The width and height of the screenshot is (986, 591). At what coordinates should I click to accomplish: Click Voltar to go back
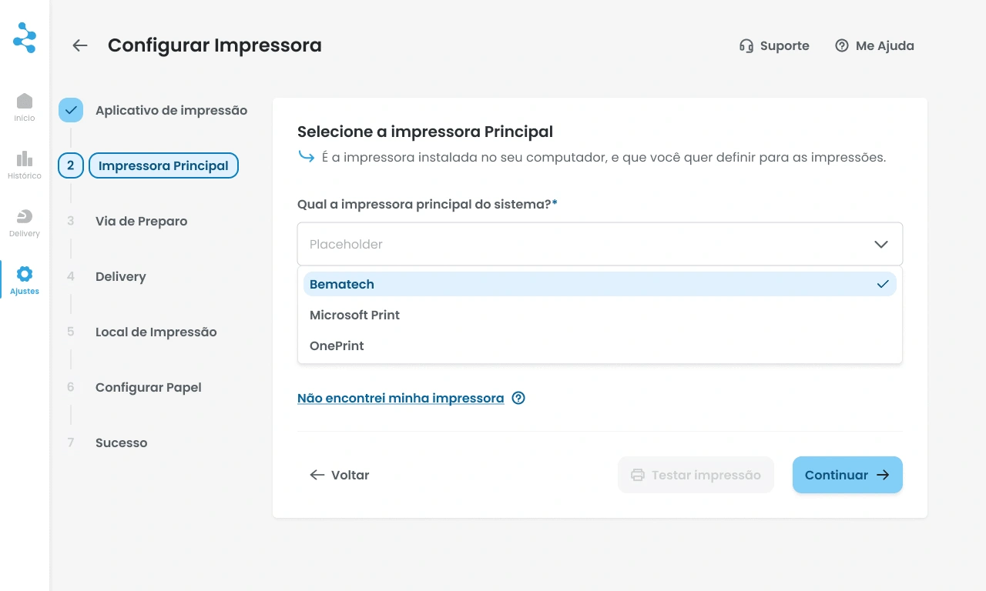tap(340, 475)
